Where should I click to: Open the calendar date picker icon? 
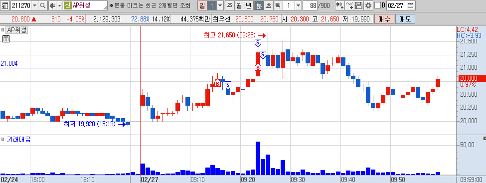click(410, 5)
